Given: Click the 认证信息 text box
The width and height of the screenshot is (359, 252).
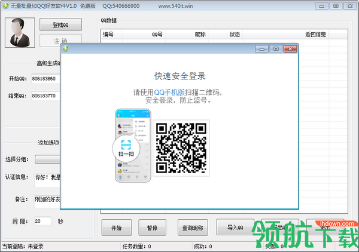Looking at the screenshot, I should (47, 180).
